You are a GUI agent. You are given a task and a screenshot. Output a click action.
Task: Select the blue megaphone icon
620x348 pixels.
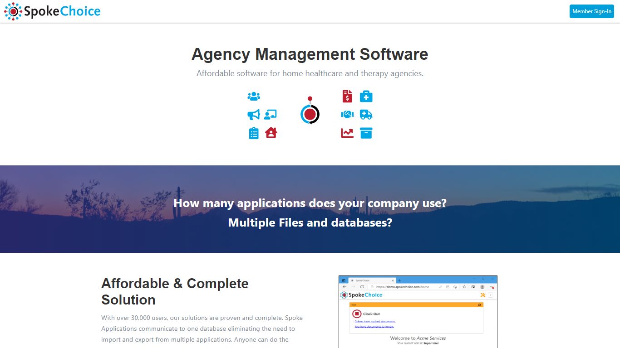(254, 115)
